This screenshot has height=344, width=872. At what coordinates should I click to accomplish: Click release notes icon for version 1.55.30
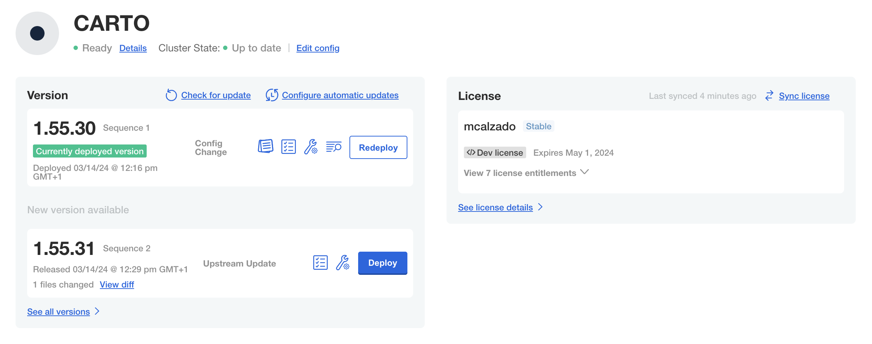[x=265, y=147]
